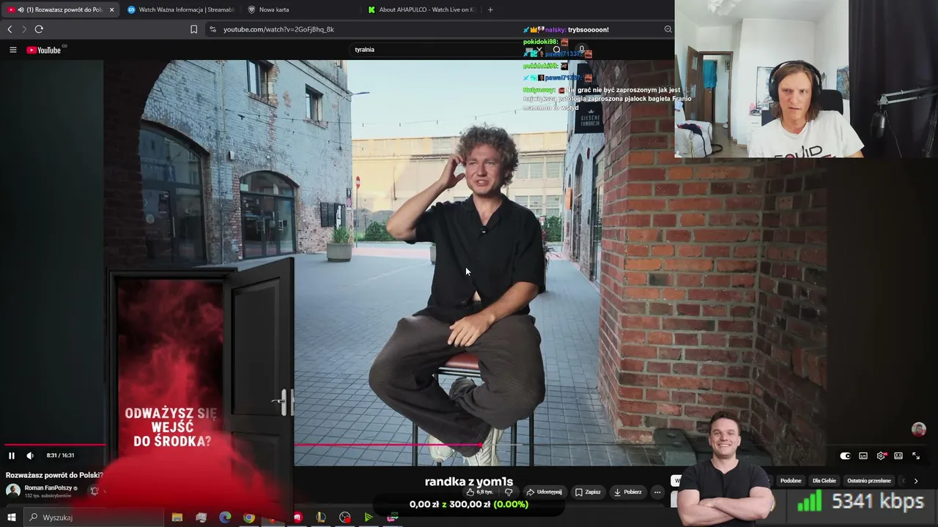Screen dimensions: 938x527
Task: Go to YouTube home via logo
Action: (44, 50)
